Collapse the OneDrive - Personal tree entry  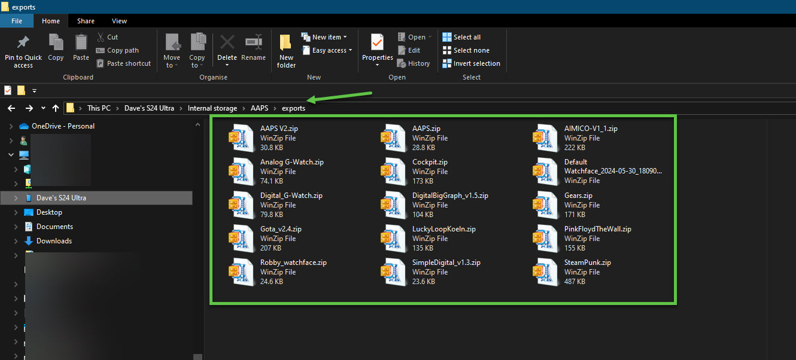click(10, 126)
